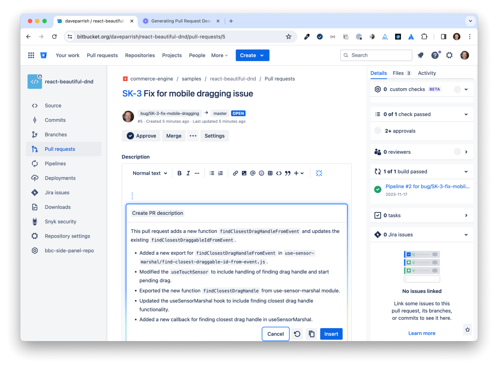The height and width of the screenshot is (368, 498).
Task: Select the Source item in the sidebar
Action: coord(53,105)
